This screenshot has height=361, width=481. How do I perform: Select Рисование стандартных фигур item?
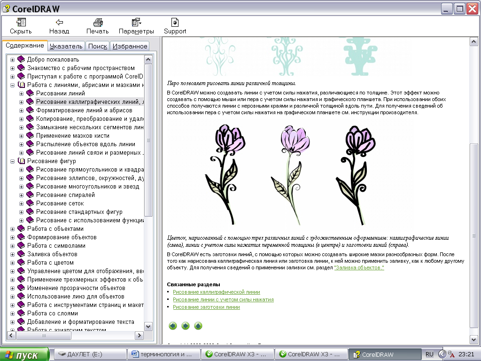click(79, 212)
